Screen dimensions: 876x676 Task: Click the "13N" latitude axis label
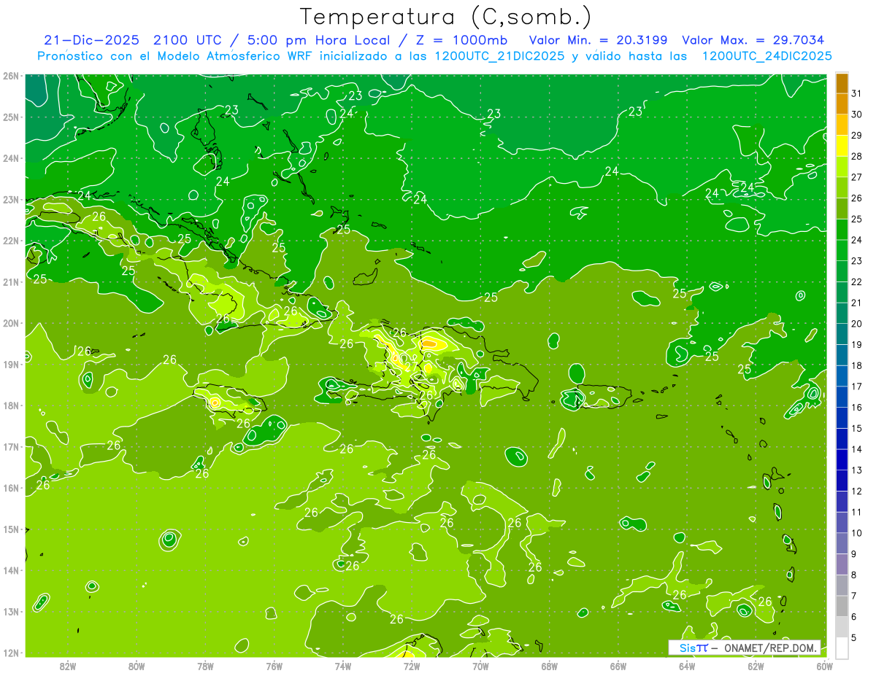coord(11,611)
